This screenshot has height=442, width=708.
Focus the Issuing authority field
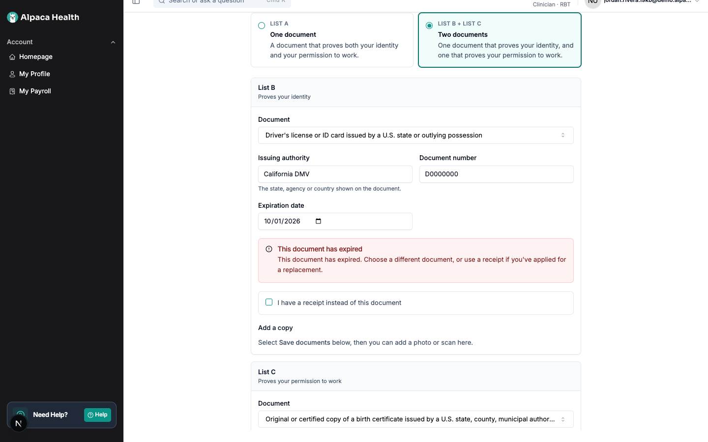(x=335, y=174)
